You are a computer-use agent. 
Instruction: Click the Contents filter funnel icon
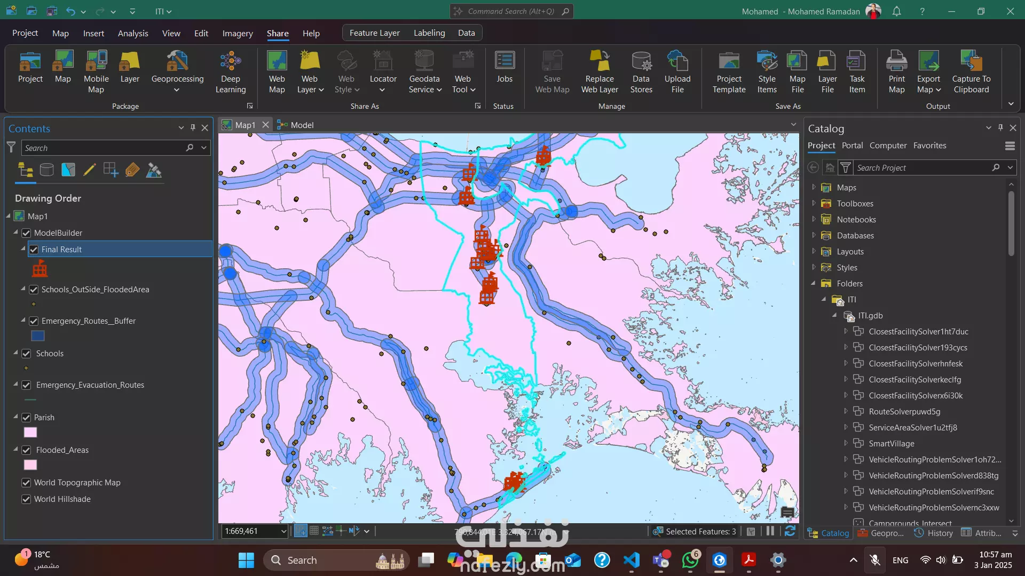(x=11, y=147)
